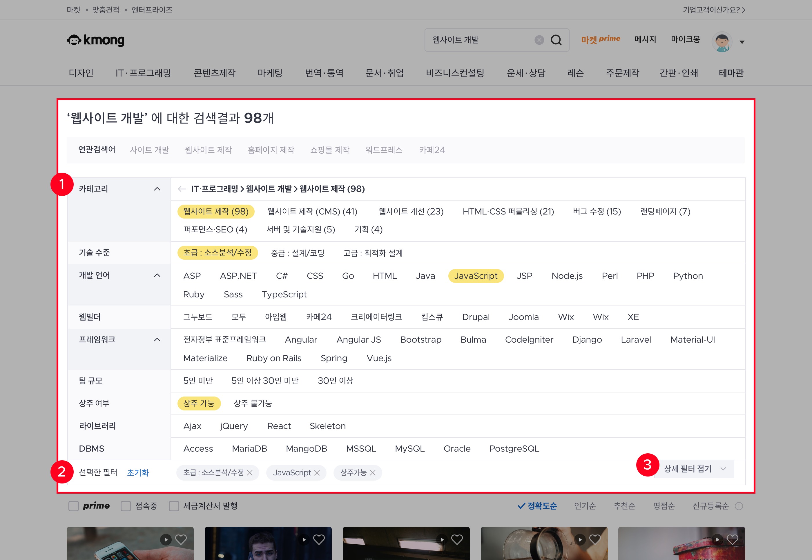Click related search 워드프레스
Screen dimensions: 812x560
(x=384, y=150)
